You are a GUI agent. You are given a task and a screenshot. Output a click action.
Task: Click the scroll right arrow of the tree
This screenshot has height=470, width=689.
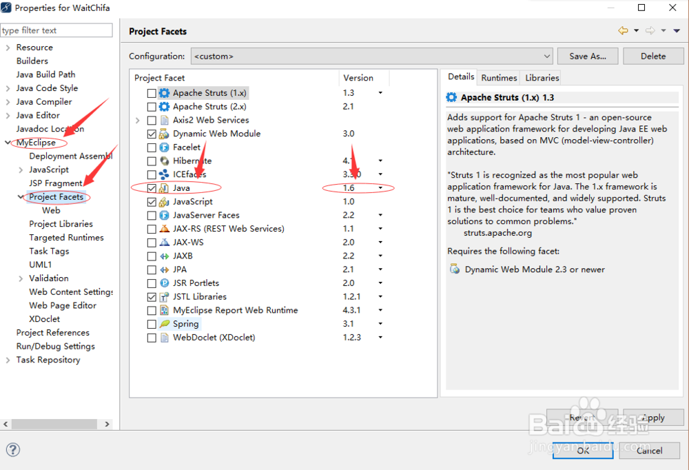(107, 424)
